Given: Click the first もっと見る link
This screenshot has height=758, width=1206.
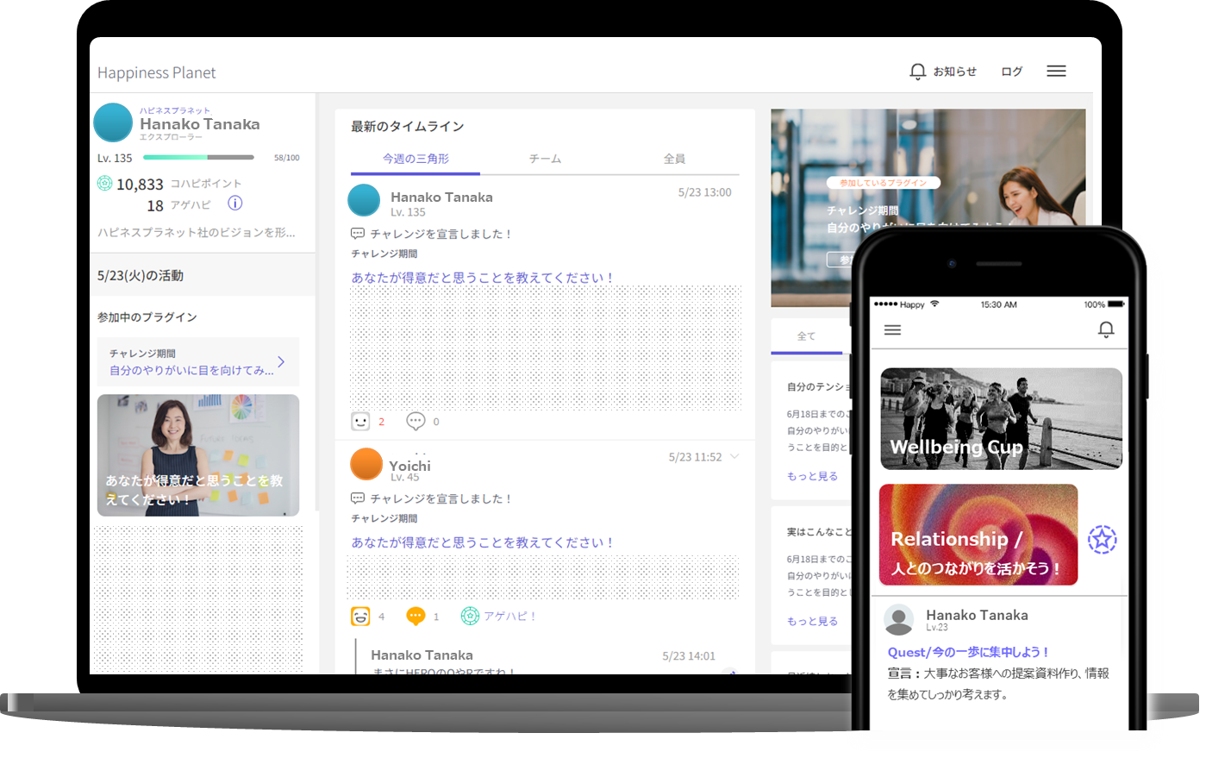Looking at the screenshot, I should [x=812, y=476].
